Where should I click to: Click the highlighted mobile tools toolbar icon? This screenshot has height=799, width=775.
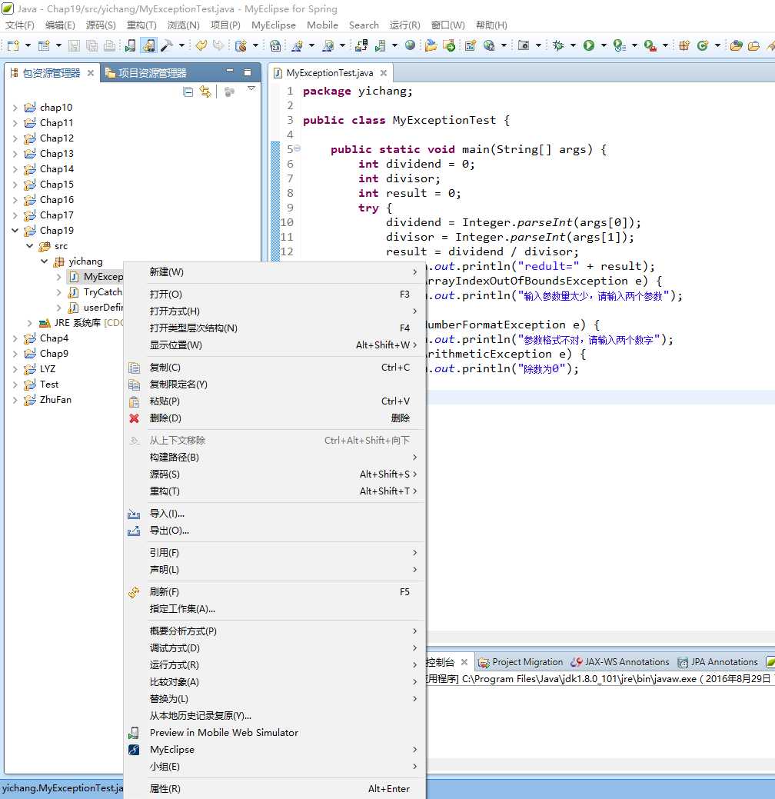click(149, 46)
